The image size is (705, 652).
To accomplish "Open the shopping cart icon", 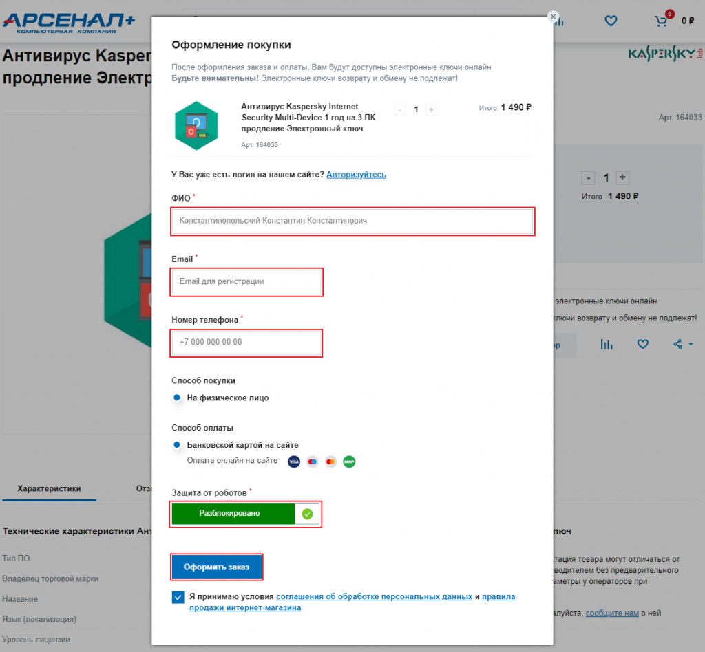I will pyautogui.click(x=660, y=21).
